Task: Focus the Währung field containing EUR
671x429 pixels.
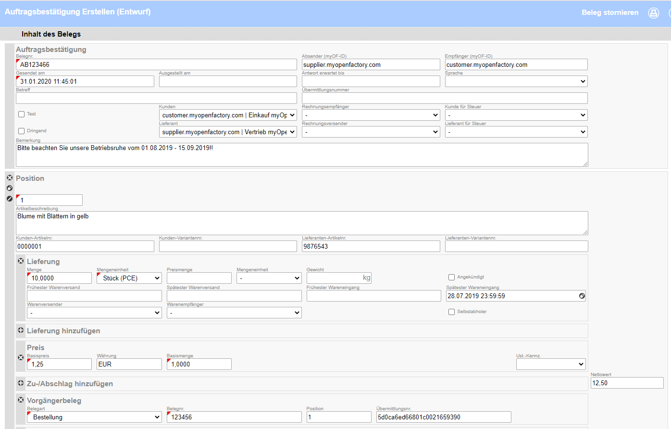Action: (129, 364)
